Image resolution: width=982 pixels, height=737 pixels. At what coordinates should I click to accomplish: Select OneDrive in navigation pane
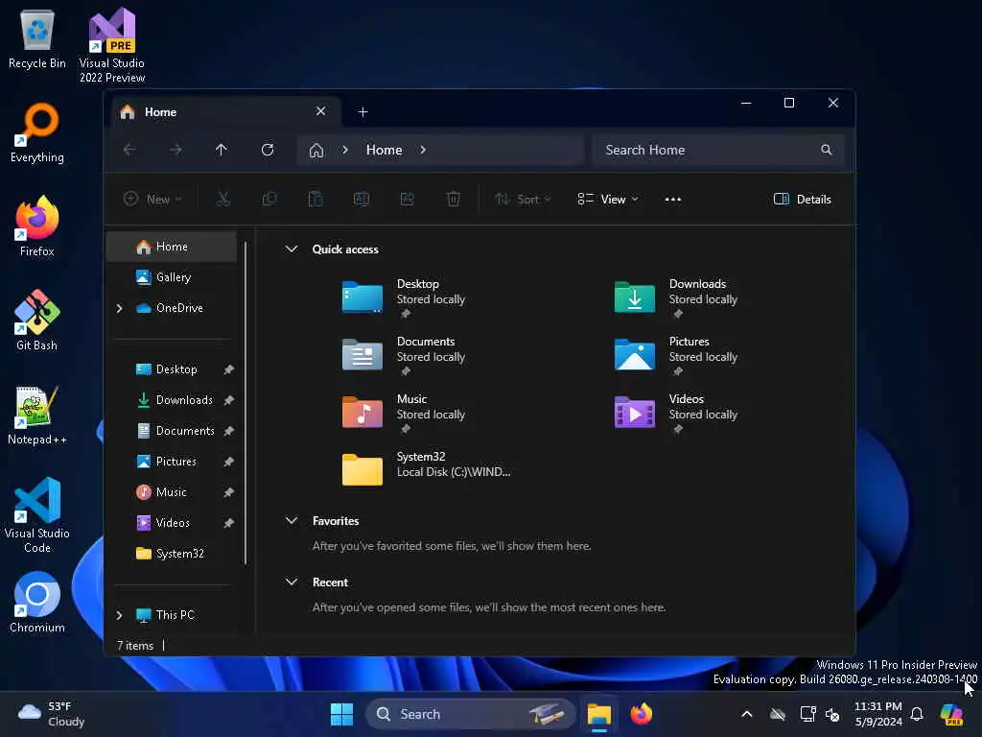171,308
